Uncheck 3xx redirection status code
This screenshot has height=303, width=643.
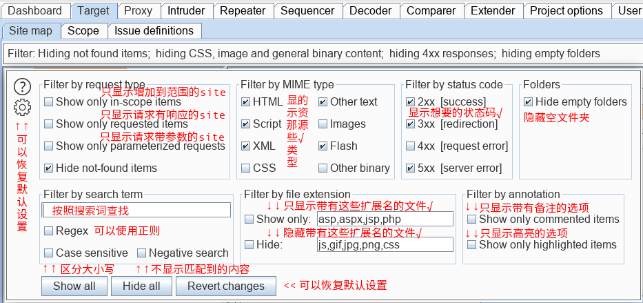pos(411,124)
